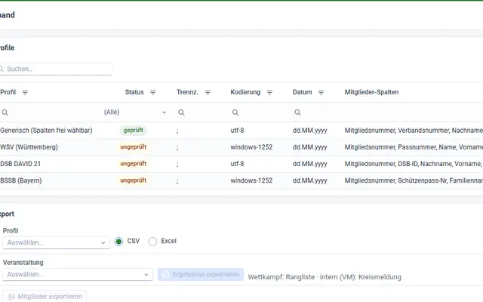Screen dimensions: 483x302
Task: Select the Generisch (Spalten frei wählbar) row
Action: pyautogui.click(x=241, y=131)
